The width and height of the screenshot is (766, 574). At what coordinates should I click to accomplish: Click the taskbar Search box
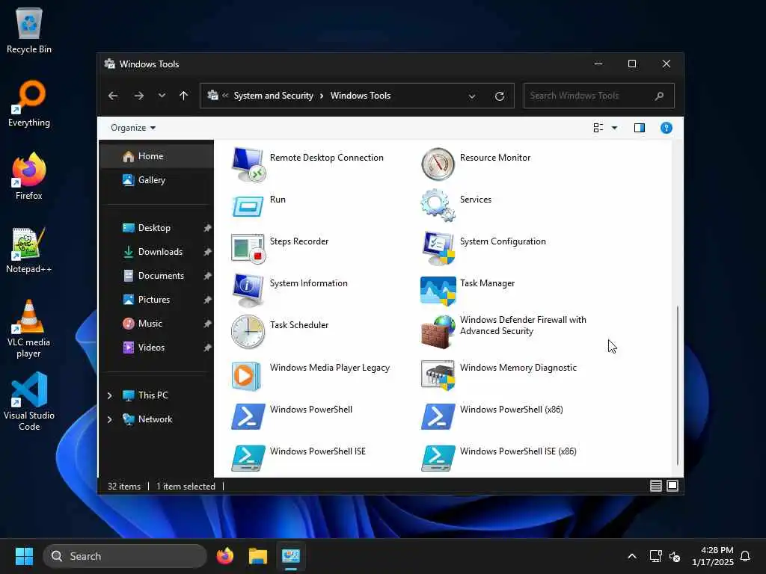point(125,556)
